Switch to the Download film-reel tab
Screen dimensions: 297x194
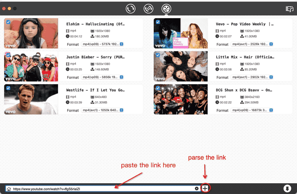coord(166,9)
